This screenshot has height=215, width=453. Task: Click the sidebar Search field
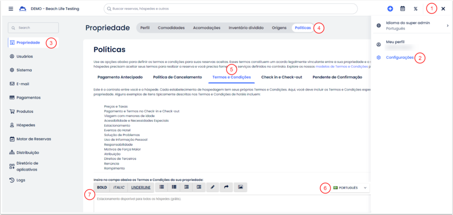33,28
